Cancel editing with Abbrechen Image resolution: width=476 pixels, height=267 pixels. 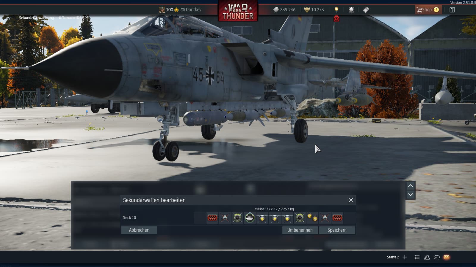point(139,230)
